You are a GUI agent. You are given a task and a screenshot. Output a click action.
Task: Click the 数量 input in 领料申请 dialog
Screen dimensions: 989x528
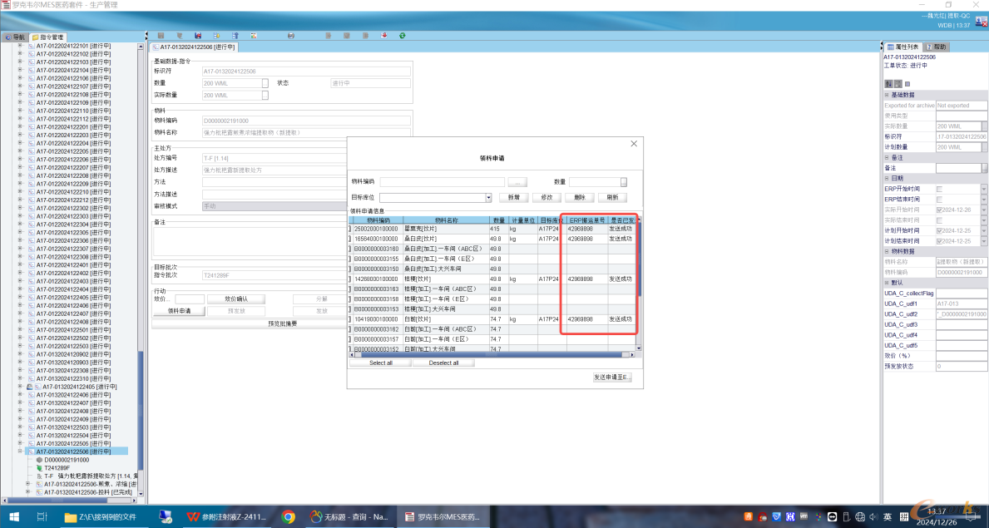[x=595, y=182]
